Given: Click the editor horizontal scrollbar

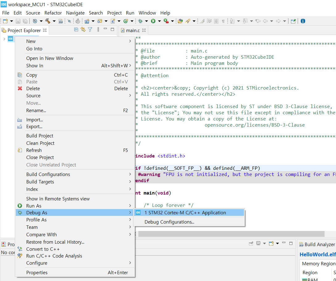Looking at the screenshot, I should tap(231, 234).
